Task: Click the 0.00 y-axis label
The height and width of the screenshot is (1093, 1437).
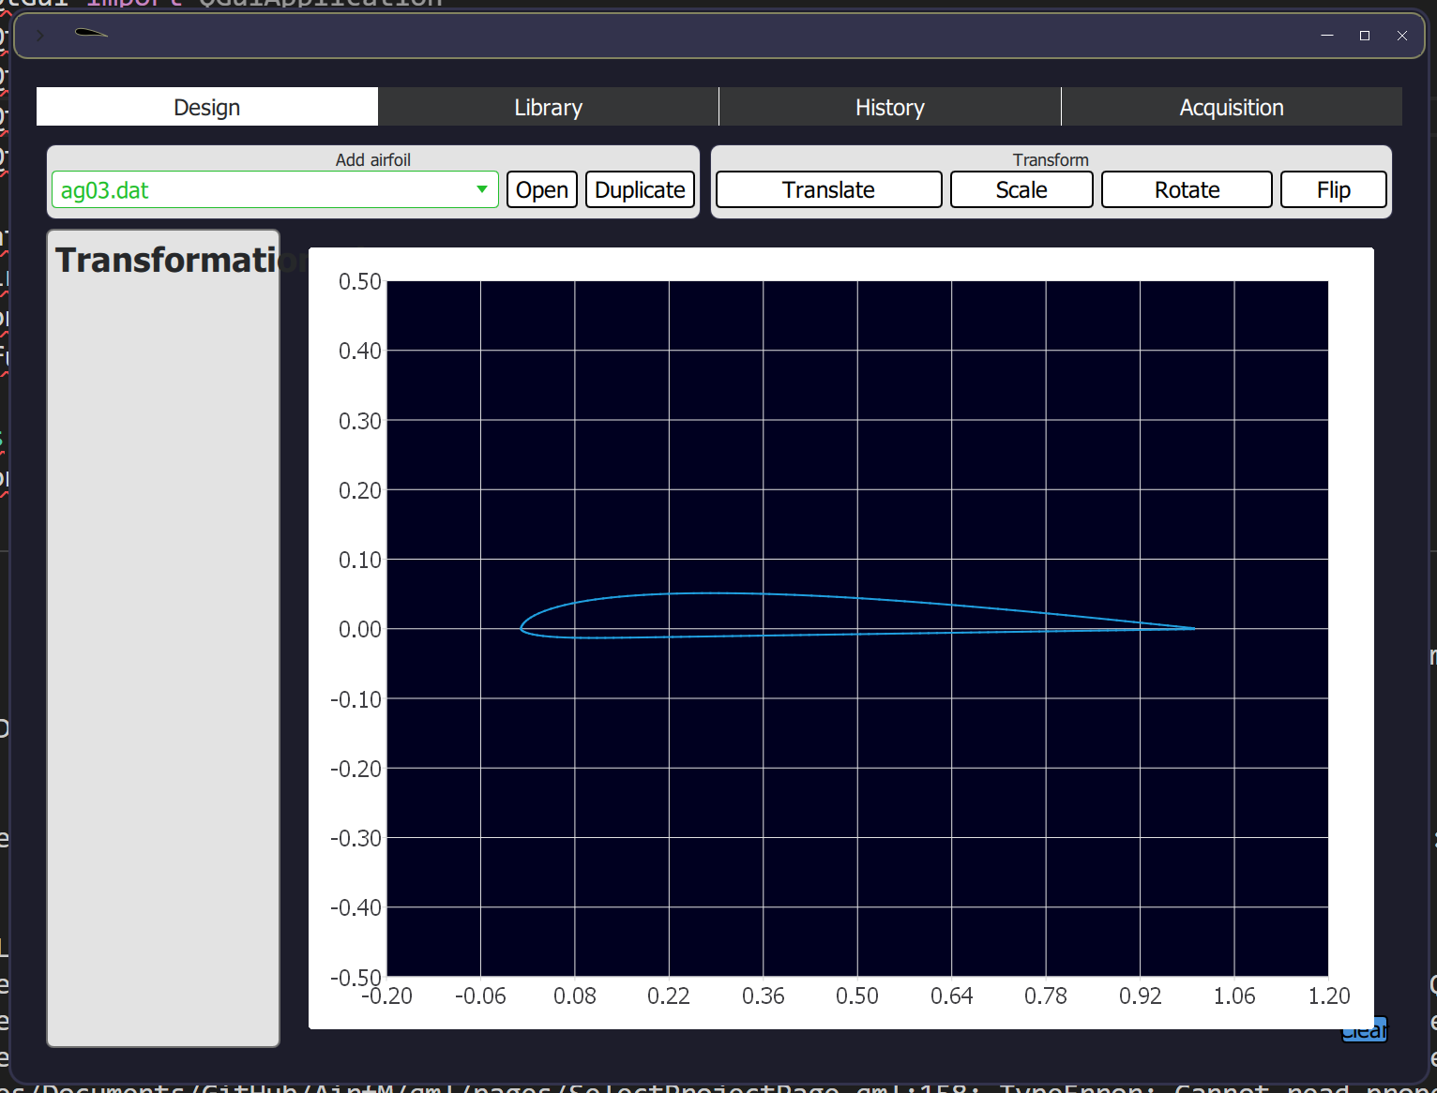Action: 360,629
